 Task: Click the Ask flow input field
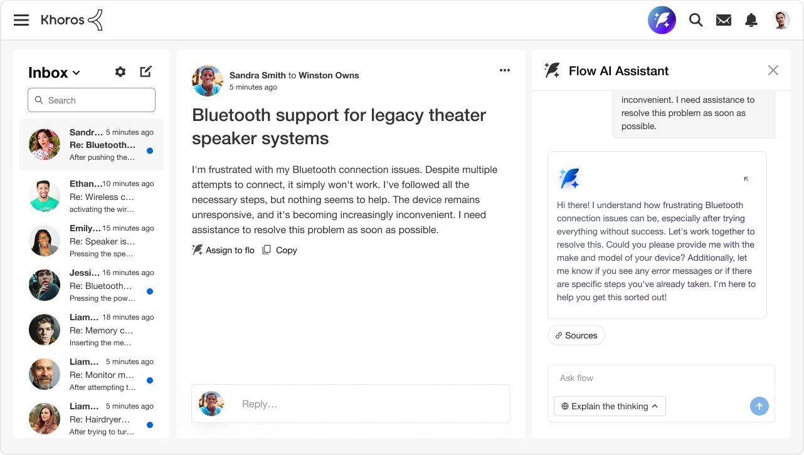(x=661, y=378)
